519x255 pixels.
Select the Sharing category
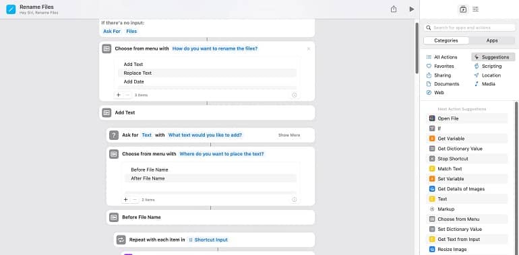coord(439,75)
